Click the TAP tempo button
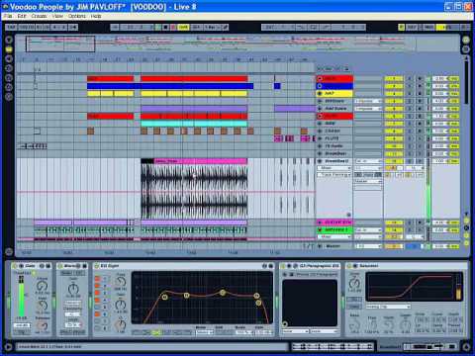Image resolution: width=475 pixels, height=356 pixels. [x=11, y=27]
